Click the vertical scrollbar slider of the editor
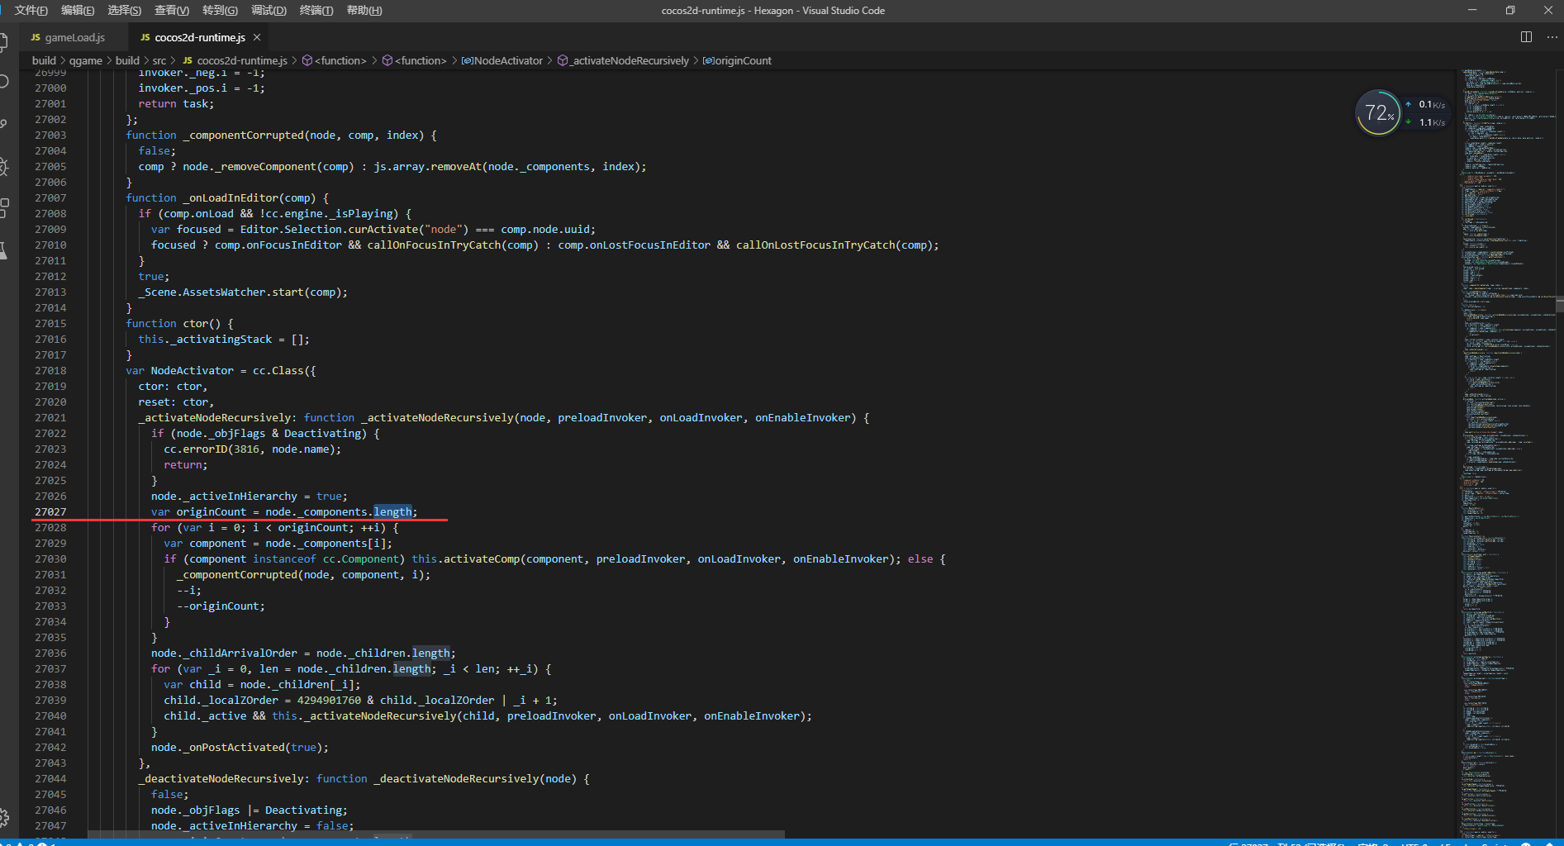 pos(1560,302)
